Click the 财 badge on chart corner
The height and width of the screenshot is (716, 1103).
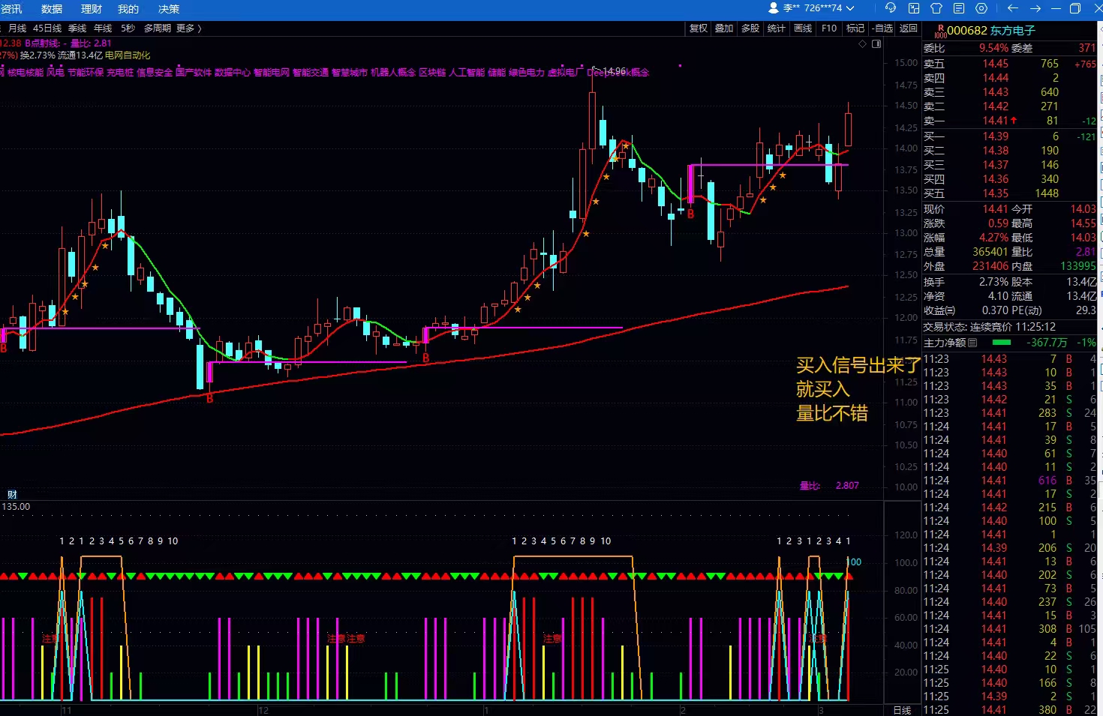(12, 495)
